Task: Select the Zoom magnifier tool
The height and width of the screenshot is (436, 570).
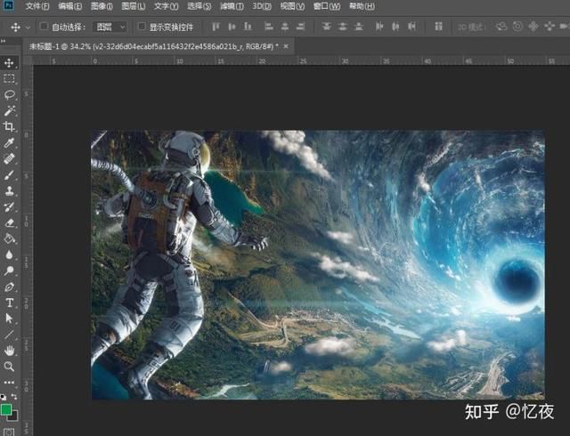Action: [x=9, y=367]
